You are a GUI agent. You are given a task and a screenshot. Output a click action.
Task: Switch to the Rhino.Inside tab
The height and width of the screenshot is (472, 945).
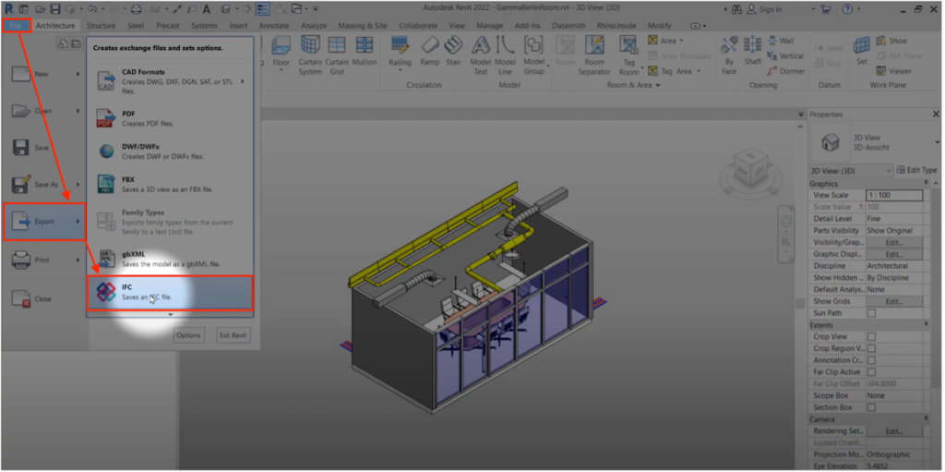(617, 25)
